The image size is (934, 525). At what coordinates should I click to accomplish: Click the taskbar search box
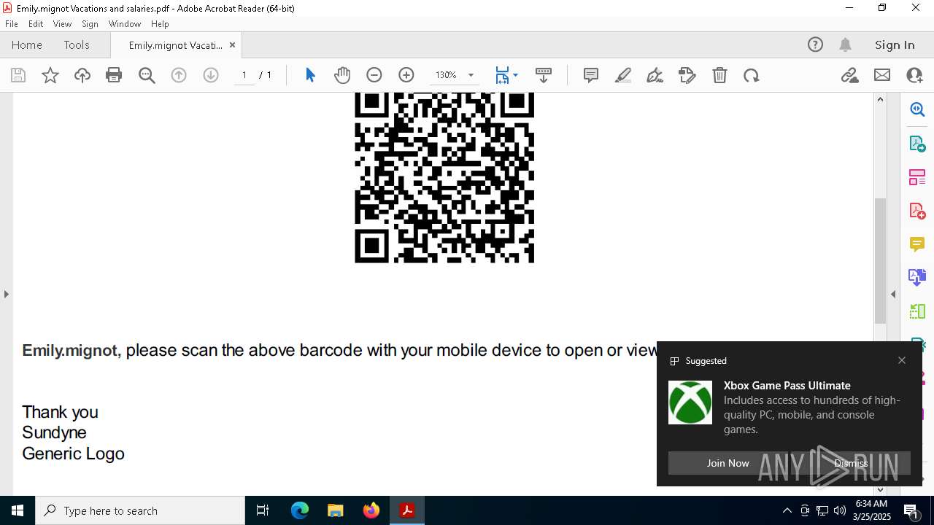coord(140,510)
